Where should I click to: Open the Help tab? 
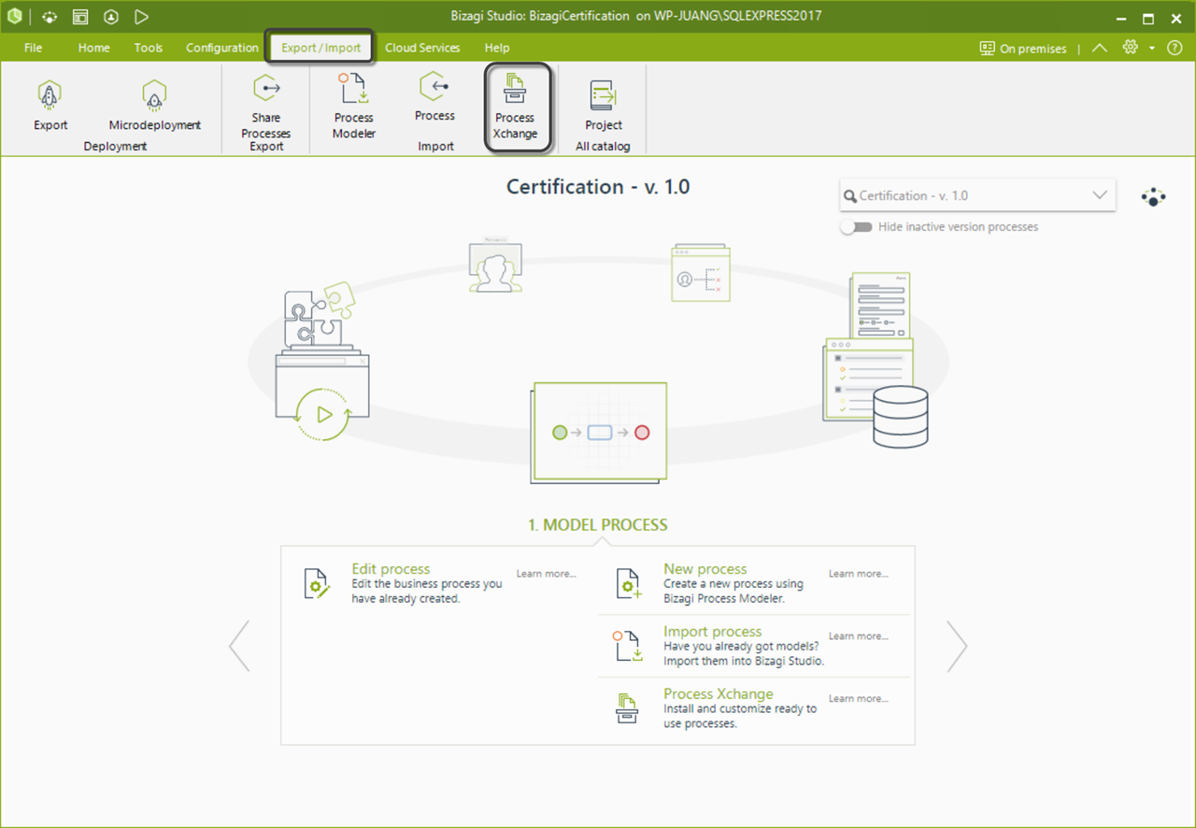pos(497,48)
